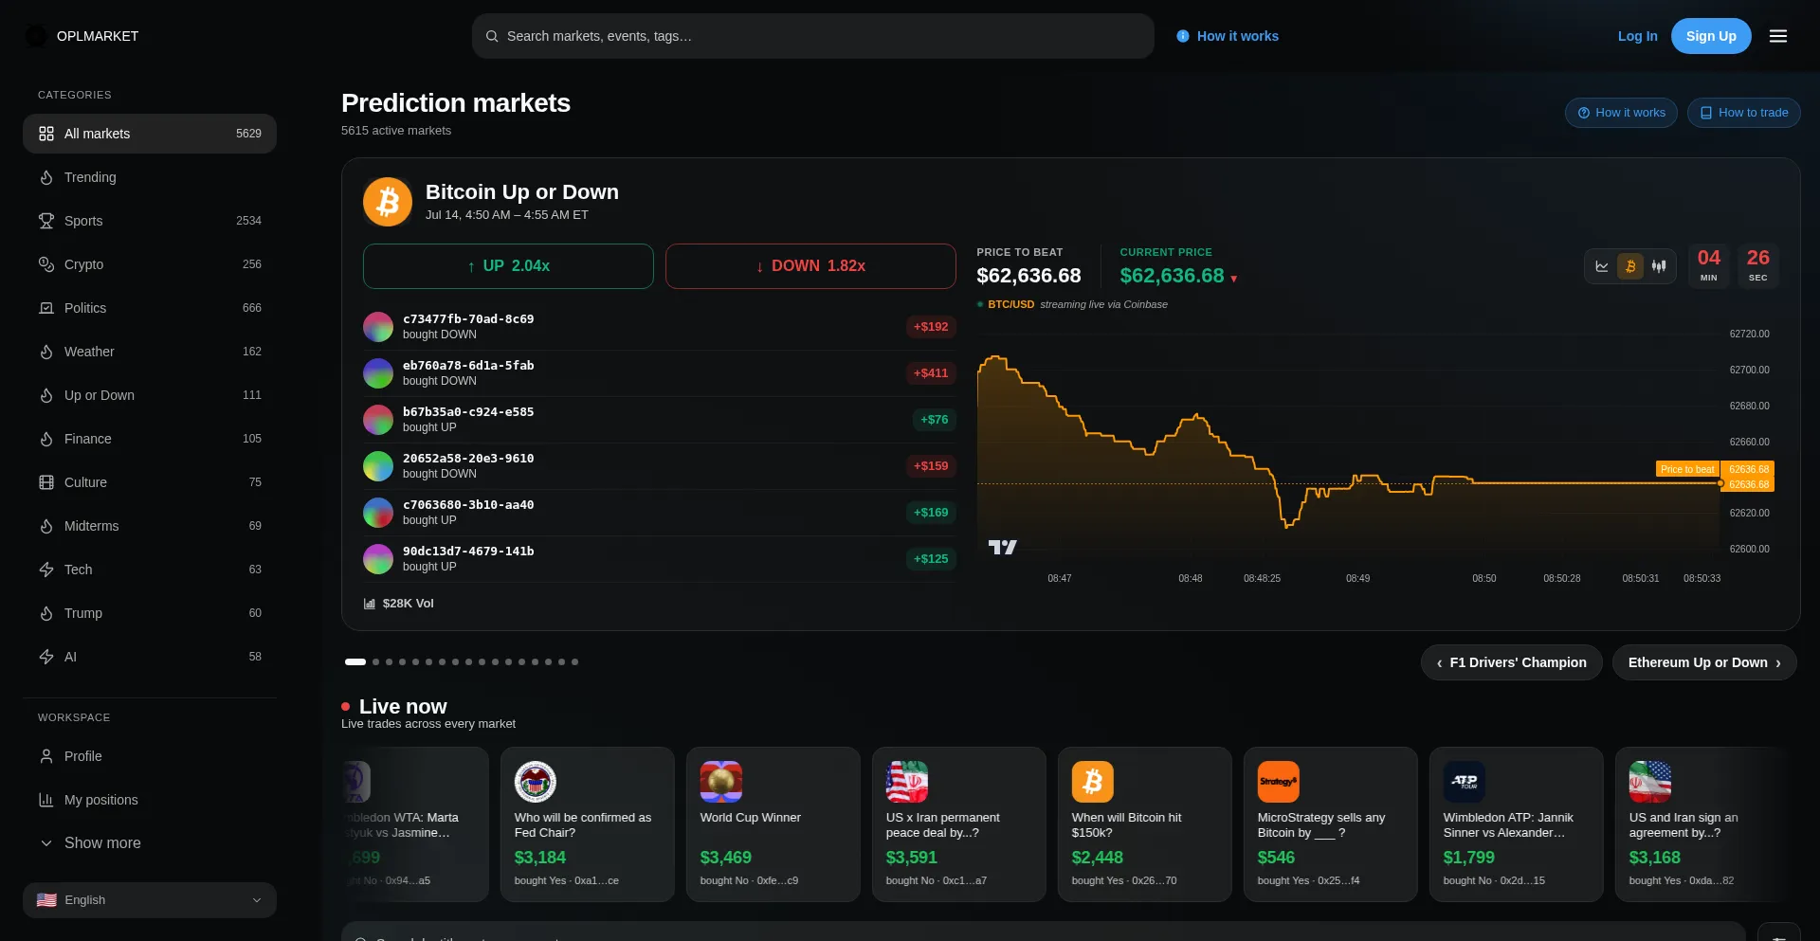The height and width of the screenshot is (941, 1820).
Task: Click the ATP Tour card logo
Action: coord(1465,782)
